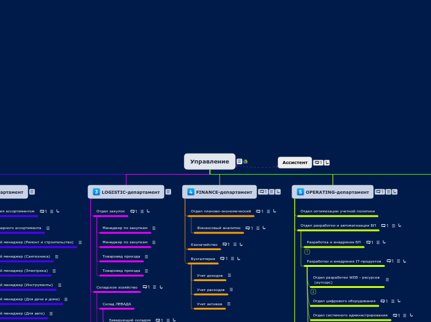Open task icon on OPERATING-департамент

pos(394,192)
